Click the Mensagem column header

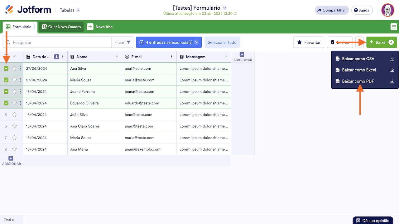204,57
